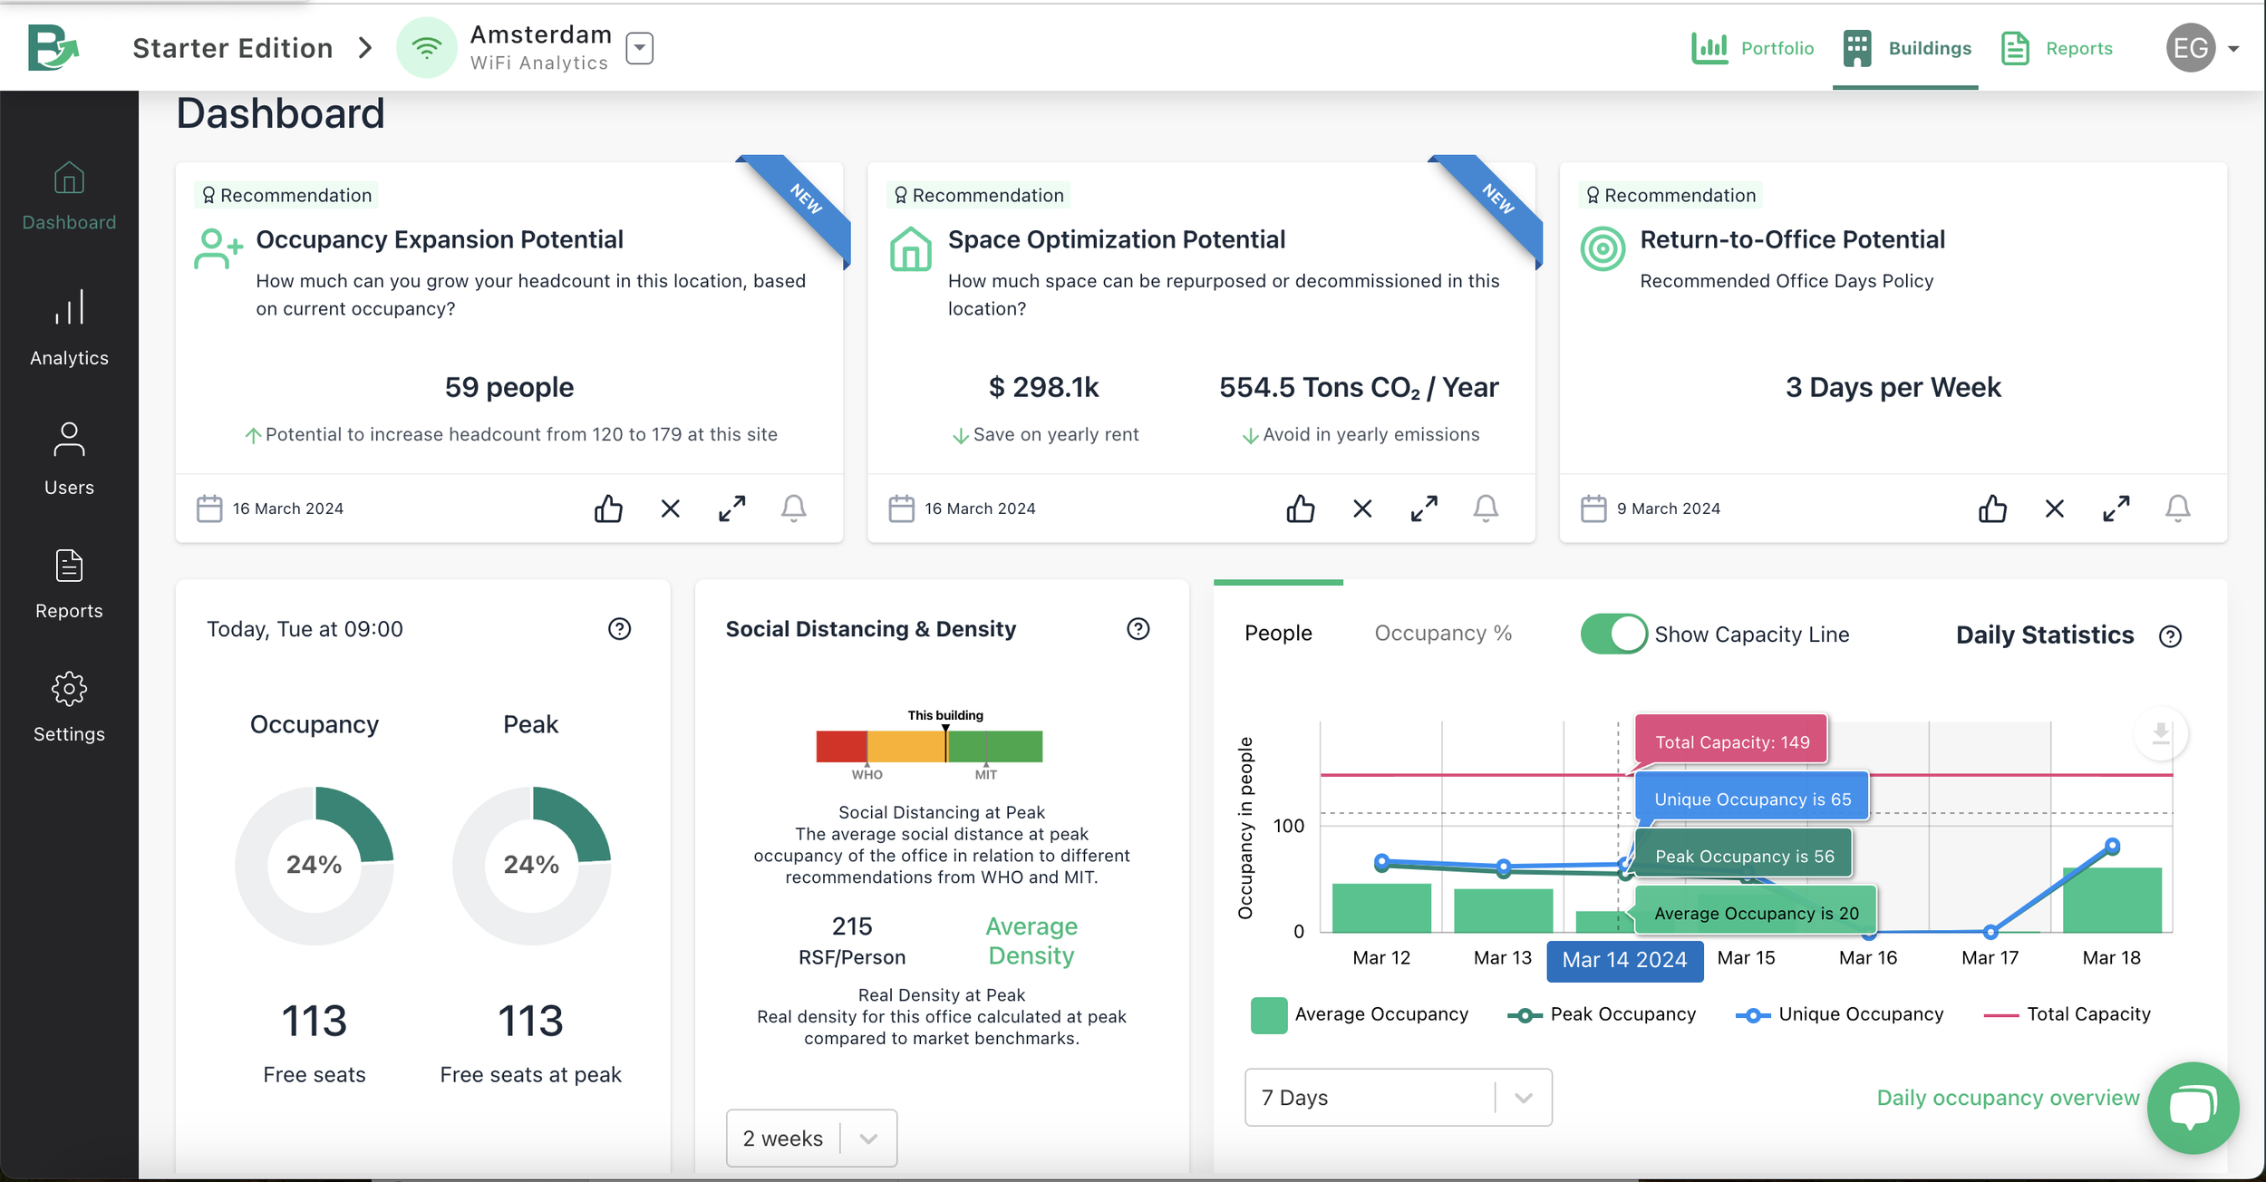Click Space Optimization Potential title
Screen dimensions: 2266x1182
coord(1117,239)
